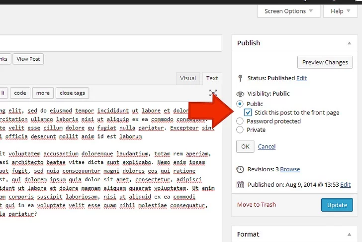The height and width of the screenshot is (242, 362).
Task: Collapse the Format panel
Action: (x=349, y=235)
